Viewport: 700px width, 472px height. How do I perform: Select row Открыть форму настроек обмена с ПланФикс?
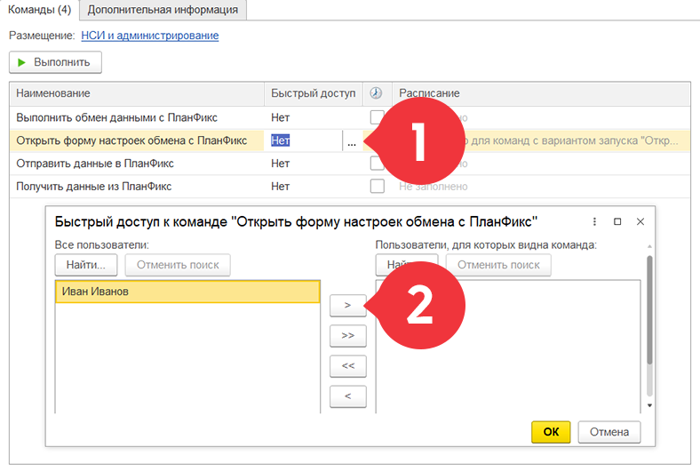click(350, 140)
